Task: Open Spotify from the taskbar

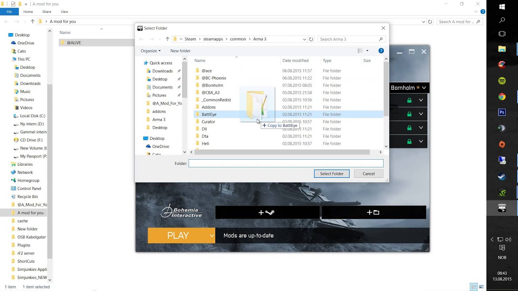Action: coord(502,81)
